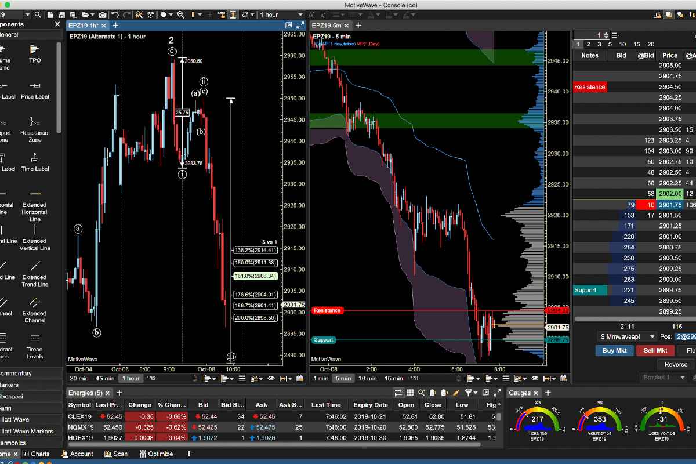Switch right chart to 15 min bars
This screenshot has height=464, width=696.
pyautogui.click(x=394, y=378)
